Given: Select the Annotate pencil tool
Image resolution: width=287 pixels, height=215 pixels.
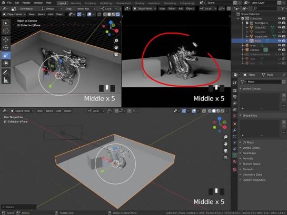Looking at the screenshot, I should [x=6, y=73].
